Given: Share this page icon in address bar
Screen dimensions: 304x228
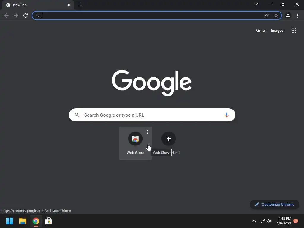Looking at the screenshot, I should (x=267, y=15).
